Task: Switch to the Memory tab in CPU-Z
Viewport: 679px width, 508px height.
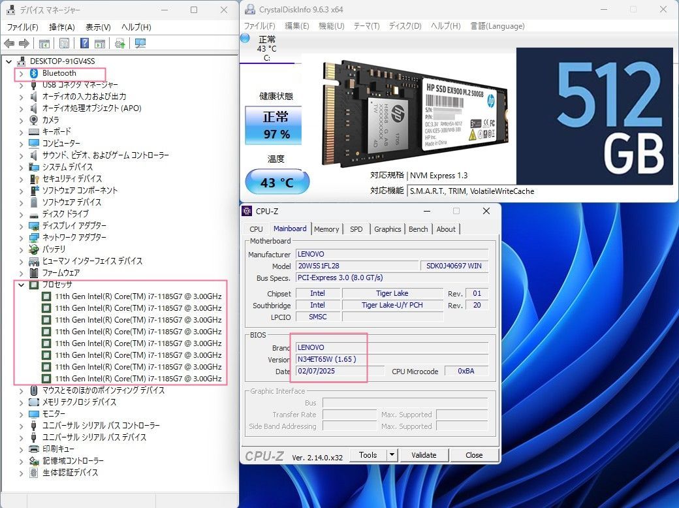Action: 326,229
